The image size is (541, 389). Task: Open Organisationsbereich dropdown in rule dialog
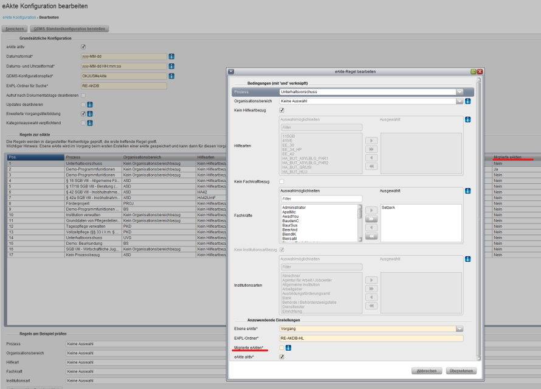pyautogui.click(x=460, y=101)
